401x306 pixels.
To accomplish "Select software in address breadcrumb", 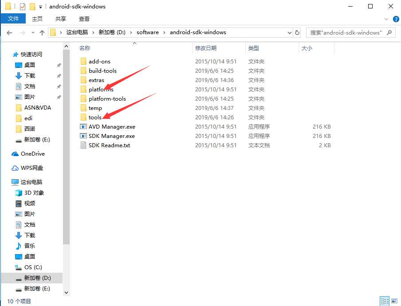I will (148, 32).
